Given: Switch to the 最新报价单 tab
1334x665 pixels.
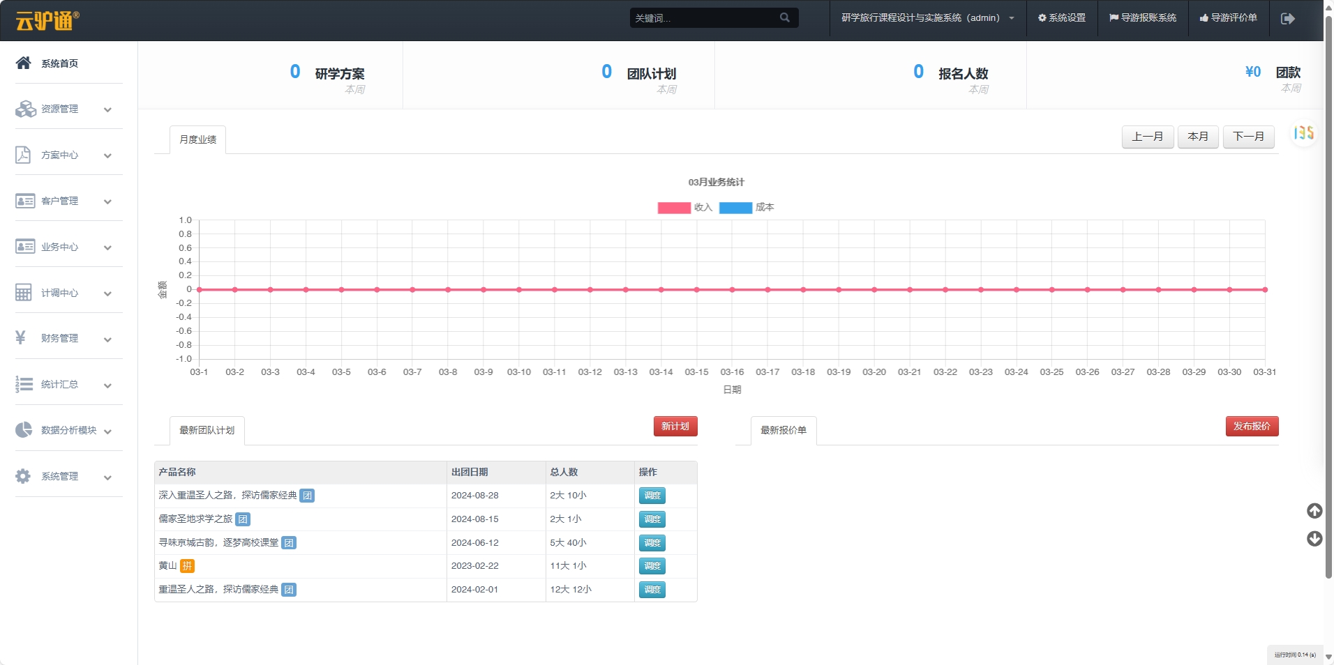Looking at the screenshot, I should 783,431.
